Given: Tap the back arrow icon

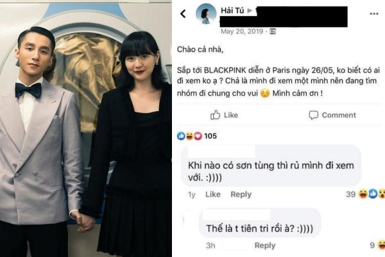Looking at the screenshot, I should (x=183, y=14).
